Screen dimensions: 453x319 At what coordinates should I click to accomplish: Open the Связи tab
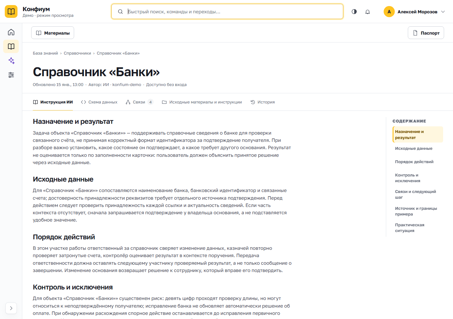pos(139,102)
